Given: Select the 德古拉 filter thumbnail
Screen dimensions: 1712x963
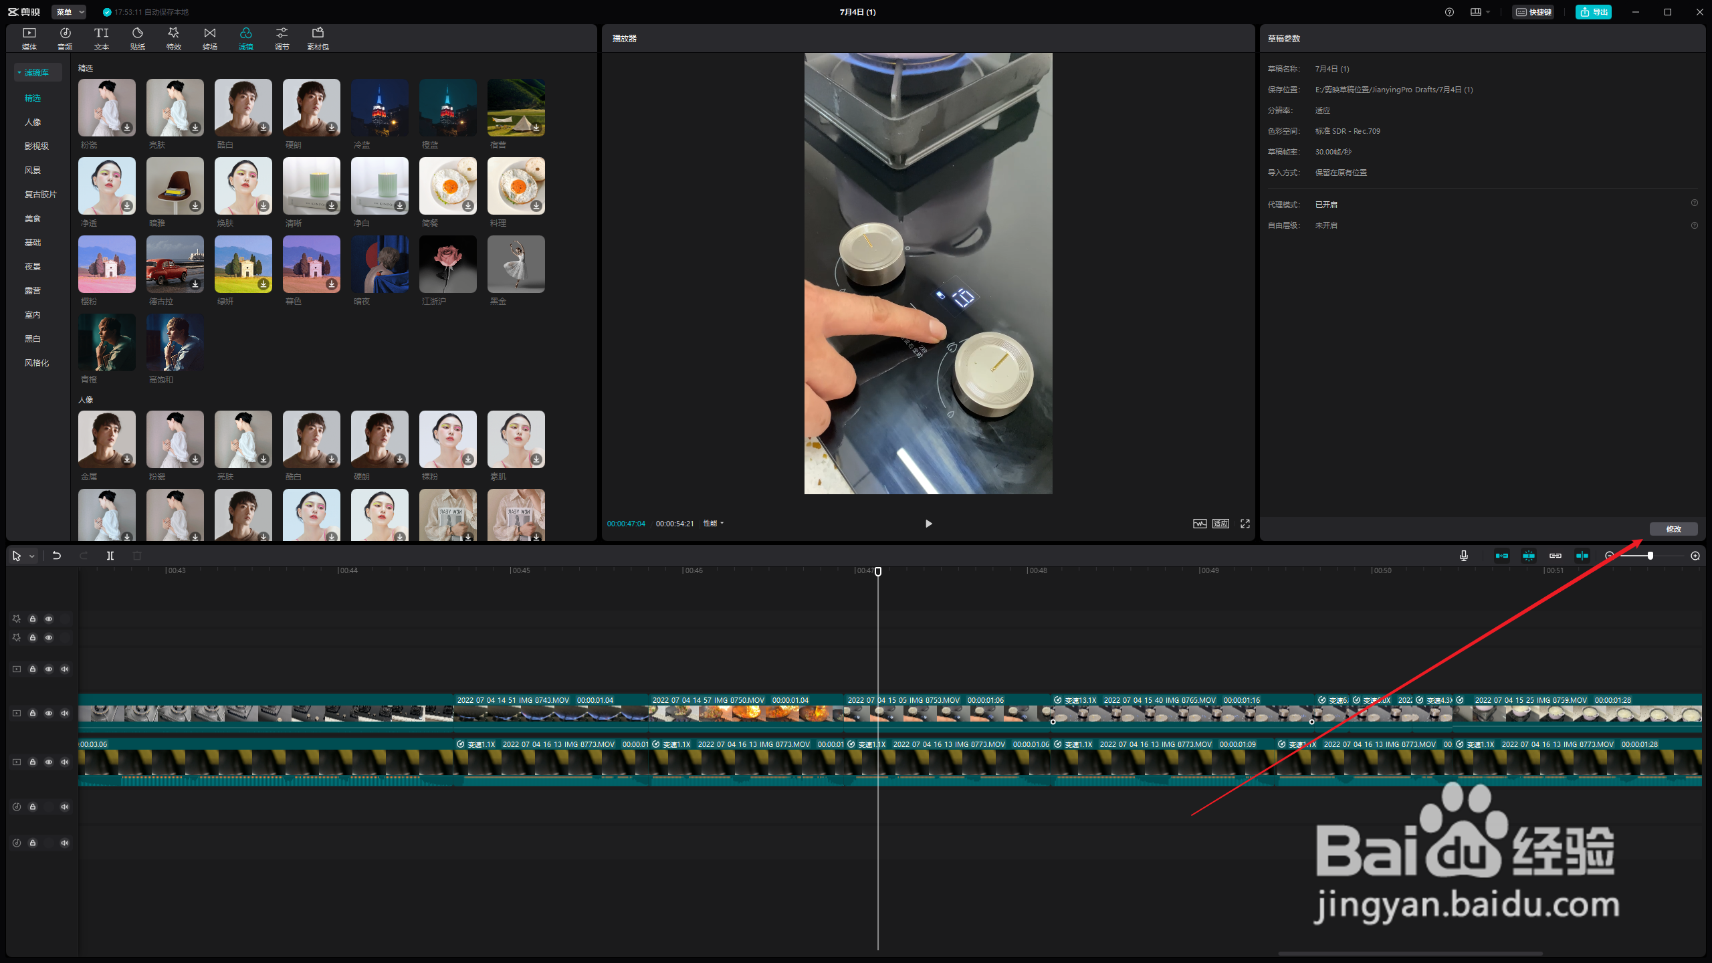Looking at the screenshot, I should tap(175, 264).
